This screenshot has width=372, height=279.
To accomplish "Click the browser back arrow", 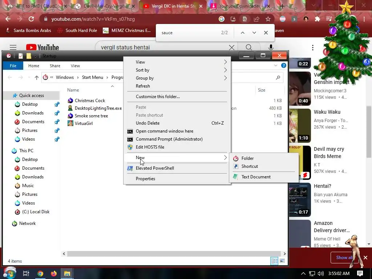I will point(8,19).
